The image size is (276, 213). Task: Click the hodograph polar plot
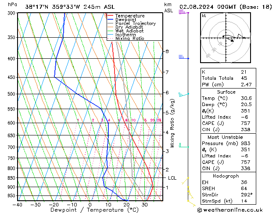(x=226, y=38)
